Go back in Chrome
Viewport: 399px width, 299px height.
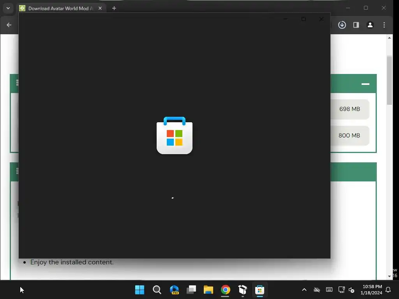[9, 25]
